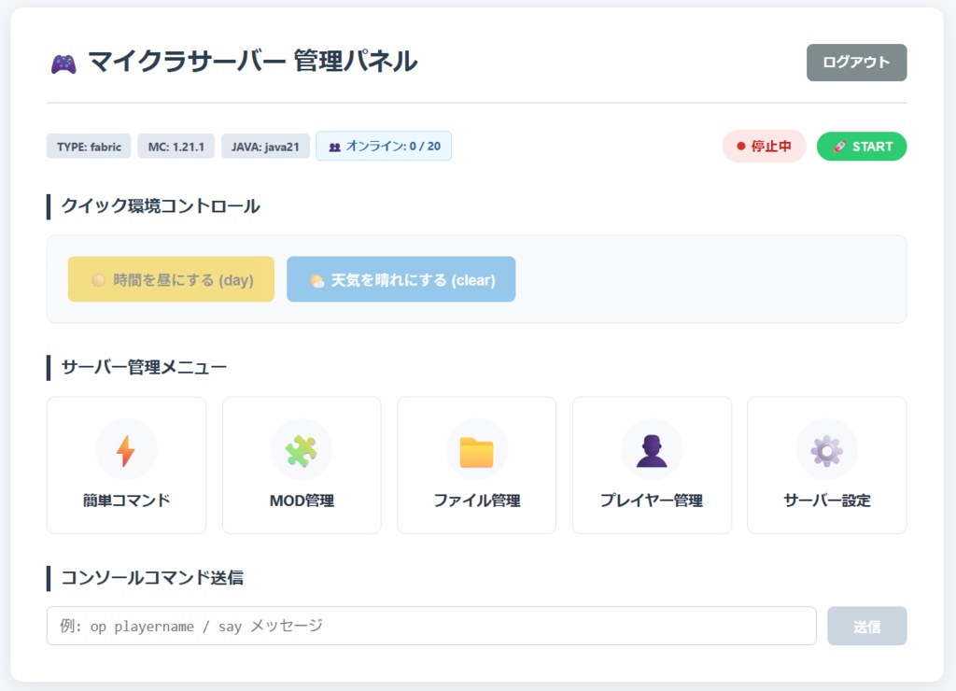
Task: Click the sun-cloud icon on clear button
Action: tap(316, 280)
